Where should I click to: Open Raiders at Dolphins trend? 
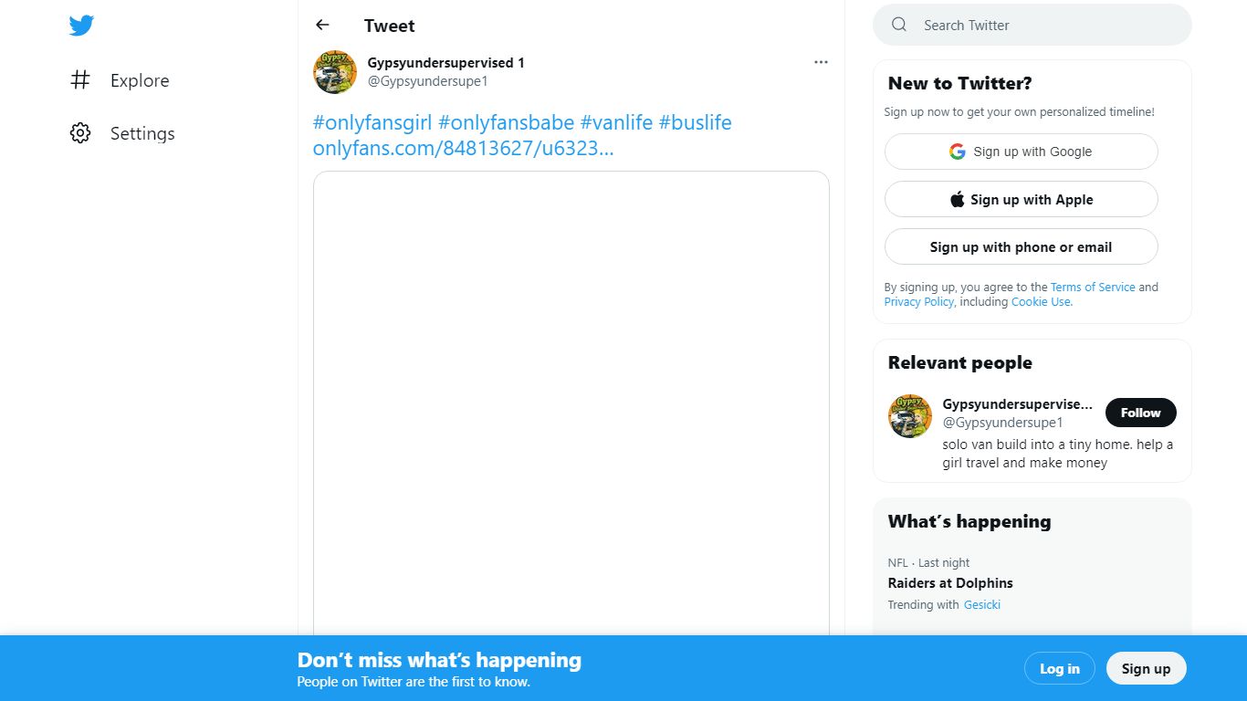tap(950, 582)
